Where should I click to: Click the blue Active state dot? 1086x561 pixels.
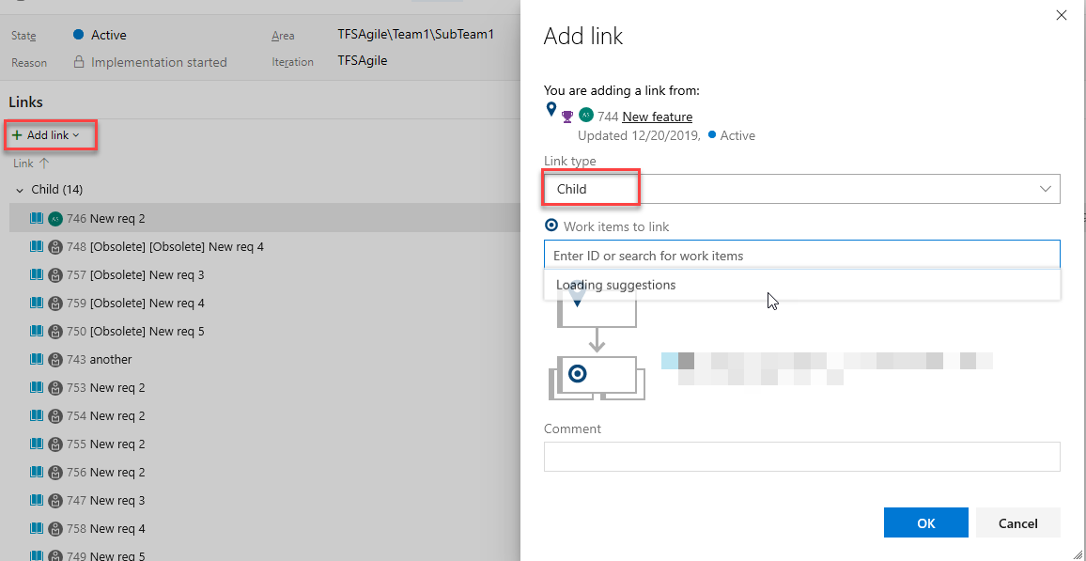point(79,35)
